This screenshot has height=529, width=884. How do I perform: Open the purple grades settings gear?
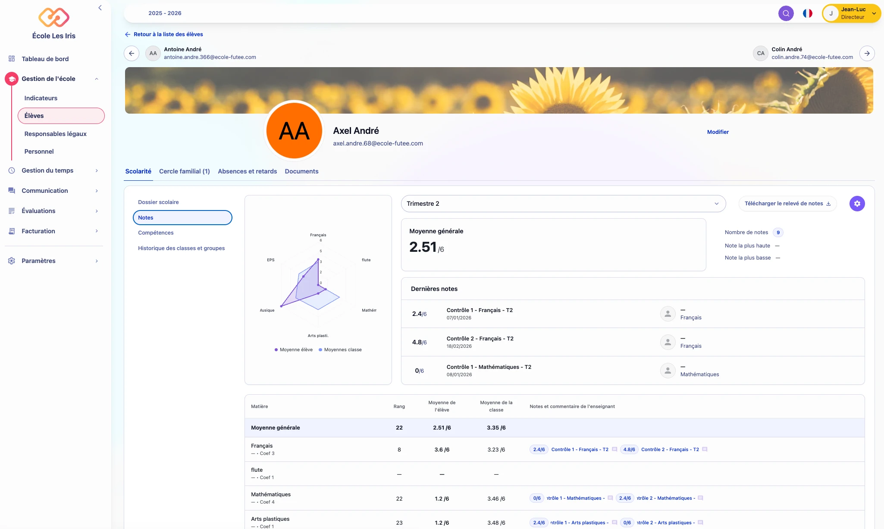click(857, 204)
